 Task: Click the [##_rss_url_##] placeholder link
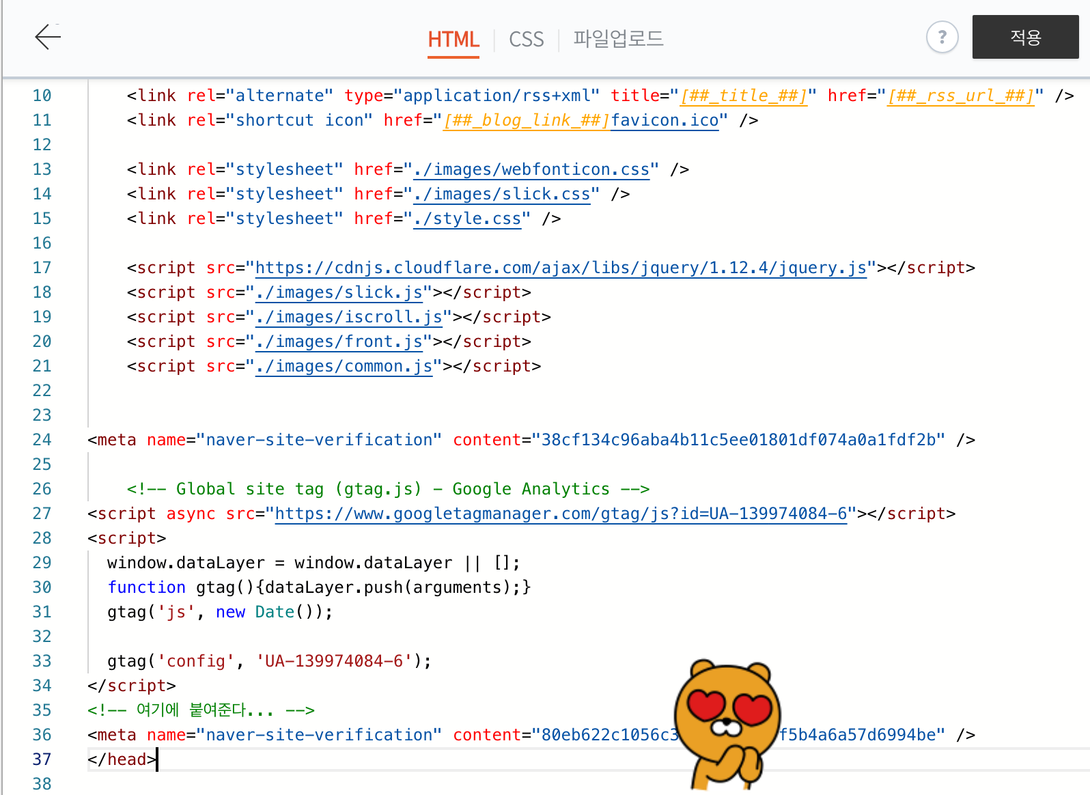pyautogui.click(x=960, y=96)
